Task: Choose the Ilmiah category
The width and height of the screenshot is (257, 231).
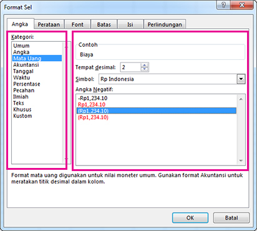Action: tap(37, 97)
